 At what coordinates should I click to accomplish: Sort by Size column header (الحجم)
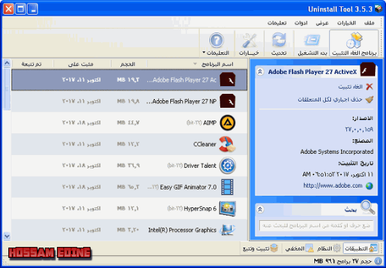click(129, 64)
